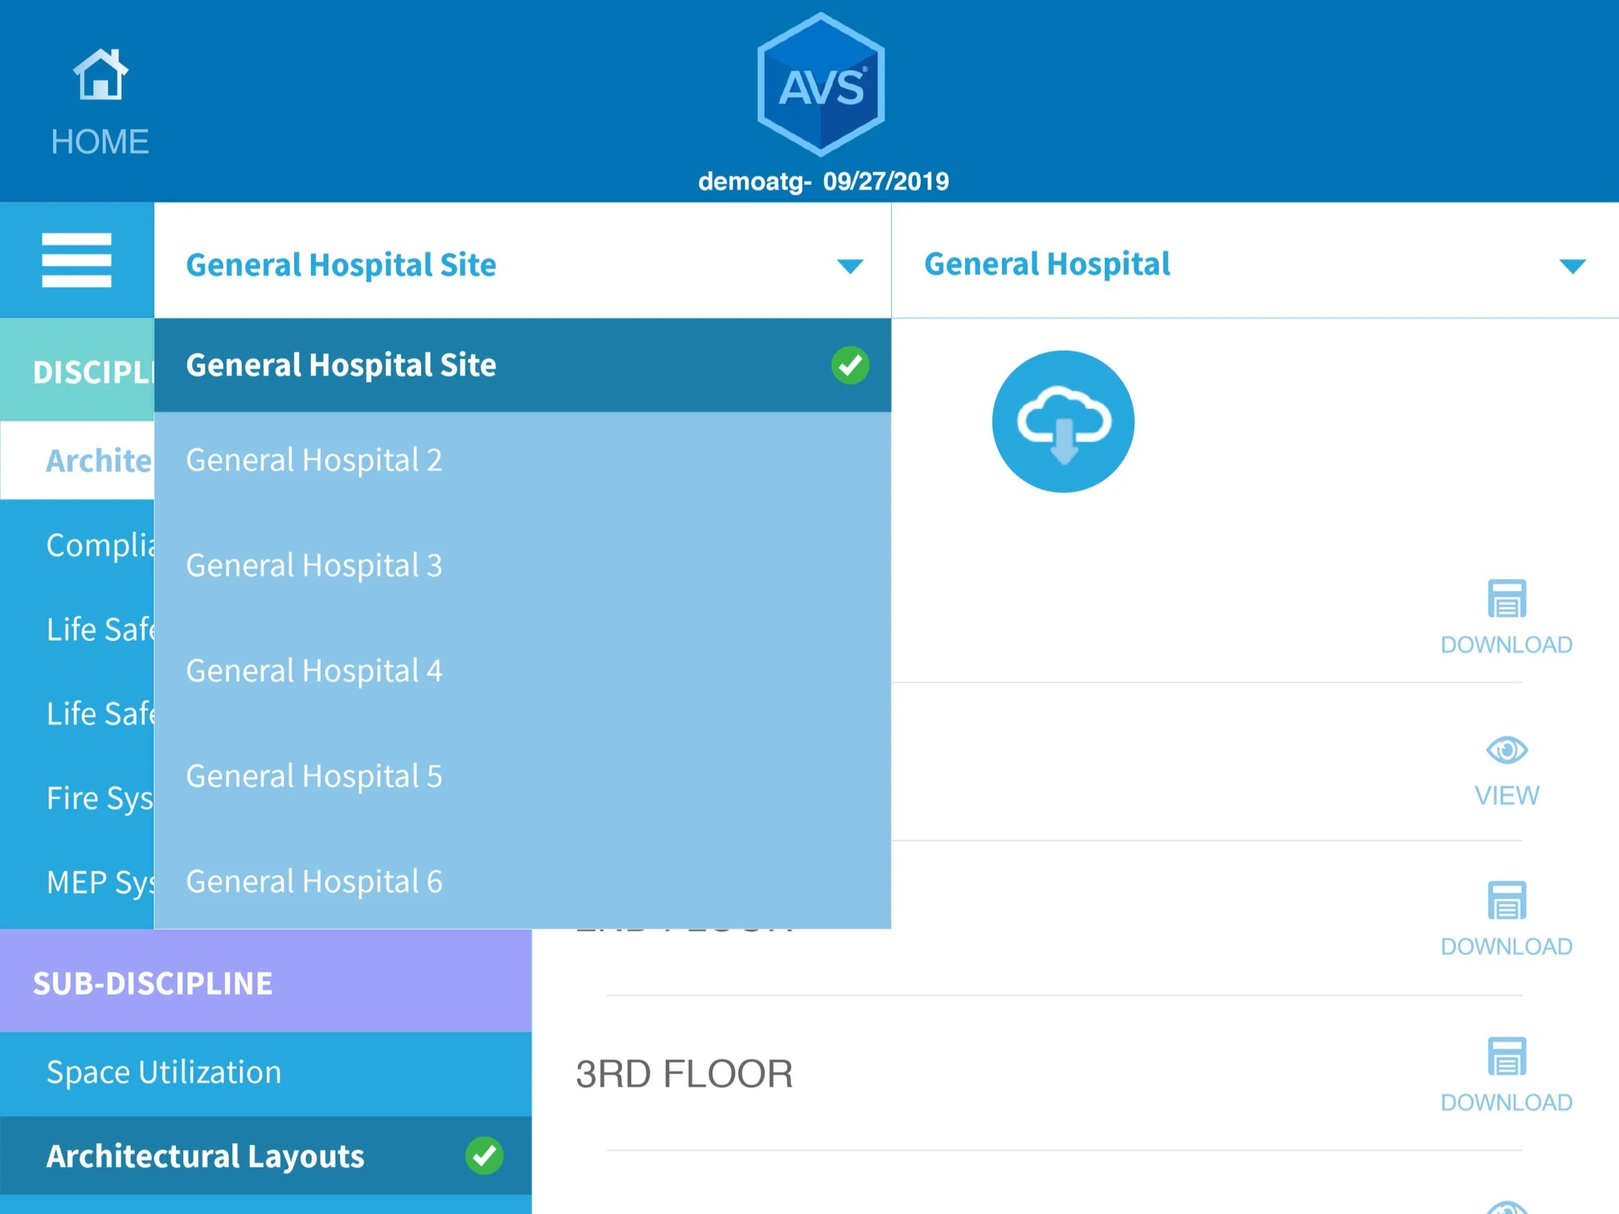Viewport: 1619px width, 1214px height.
Task: Select General Hospital 5 site
Action: pyautogui.click(x=314, y=776)
